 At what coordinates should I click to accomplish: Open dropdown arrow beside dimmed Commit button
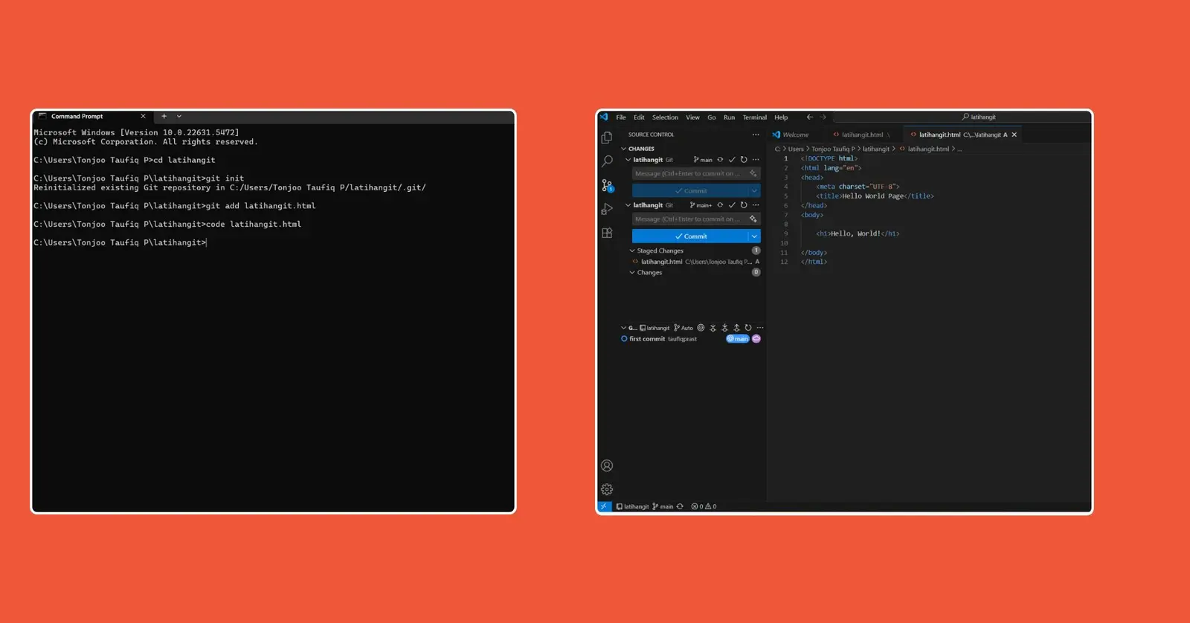pyautogui.click(x=754, y=191)
